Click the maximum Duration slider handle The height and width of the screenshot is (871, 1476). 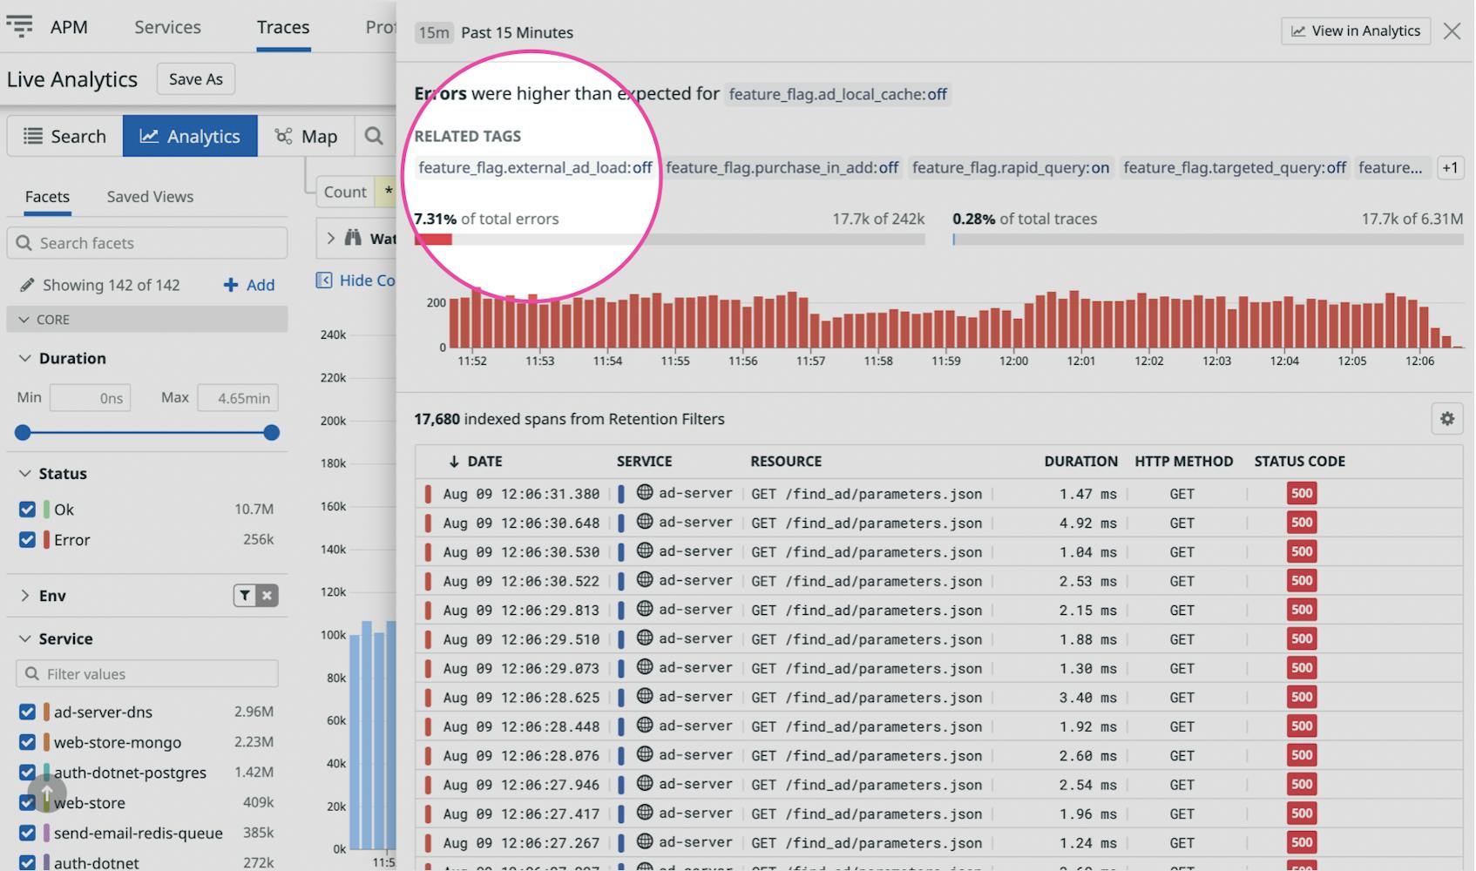[271, 432]
